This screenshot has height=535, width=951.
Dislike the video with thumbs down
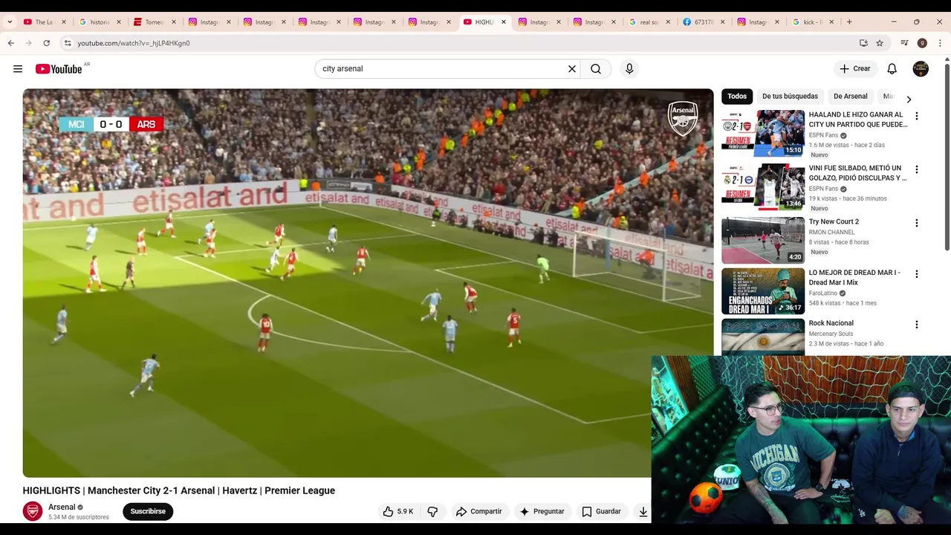click(432, 511)
